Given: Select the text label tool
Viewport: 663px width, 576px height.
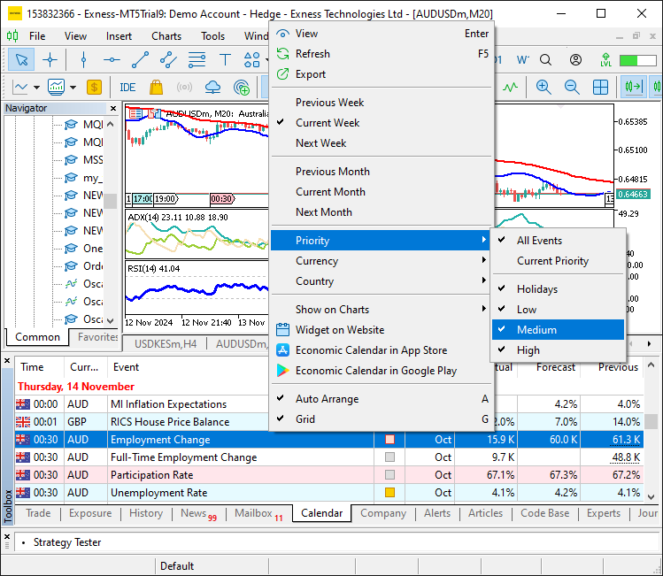Looking at the screenshot, I should (x=226, y=60).
